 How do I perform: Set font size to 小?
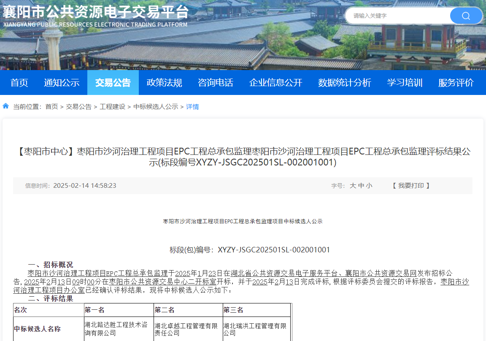tap(369, 186)
